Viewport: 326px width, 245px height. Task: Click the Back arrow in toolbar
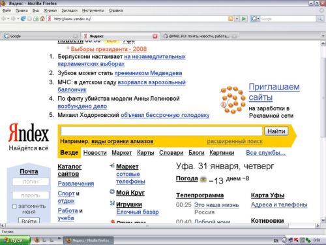click(x=3, y=19)
